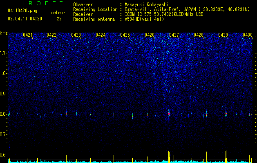Click the 1.0 kHz frequency label
This screenshot has height=163, width=257.
3,73
